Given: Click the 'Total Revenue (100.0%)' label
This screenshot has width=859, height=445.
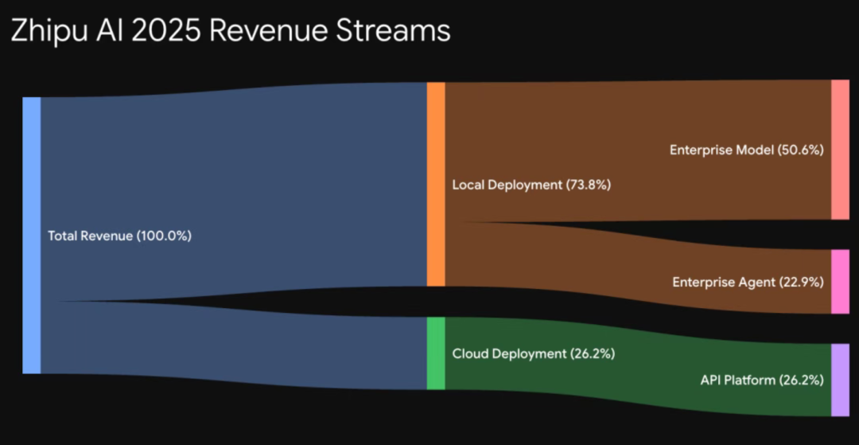Looking at the screenshot, I should click(x=119, y=236).
